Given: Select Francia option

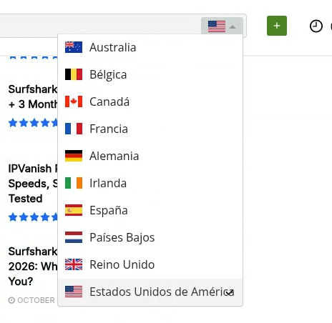Looking at the screenshot, I should coord(150,129).
